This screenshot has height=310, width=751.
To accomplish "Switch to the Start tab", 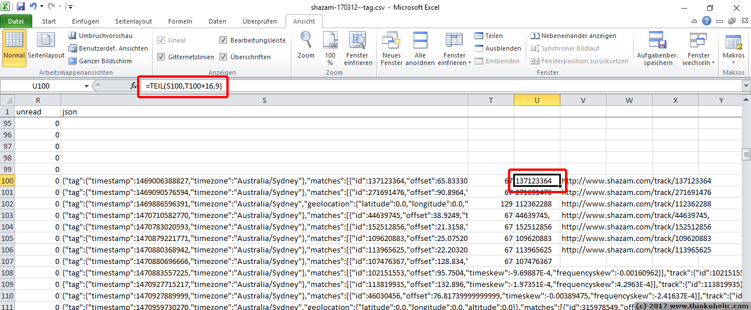I will [49, 21].
